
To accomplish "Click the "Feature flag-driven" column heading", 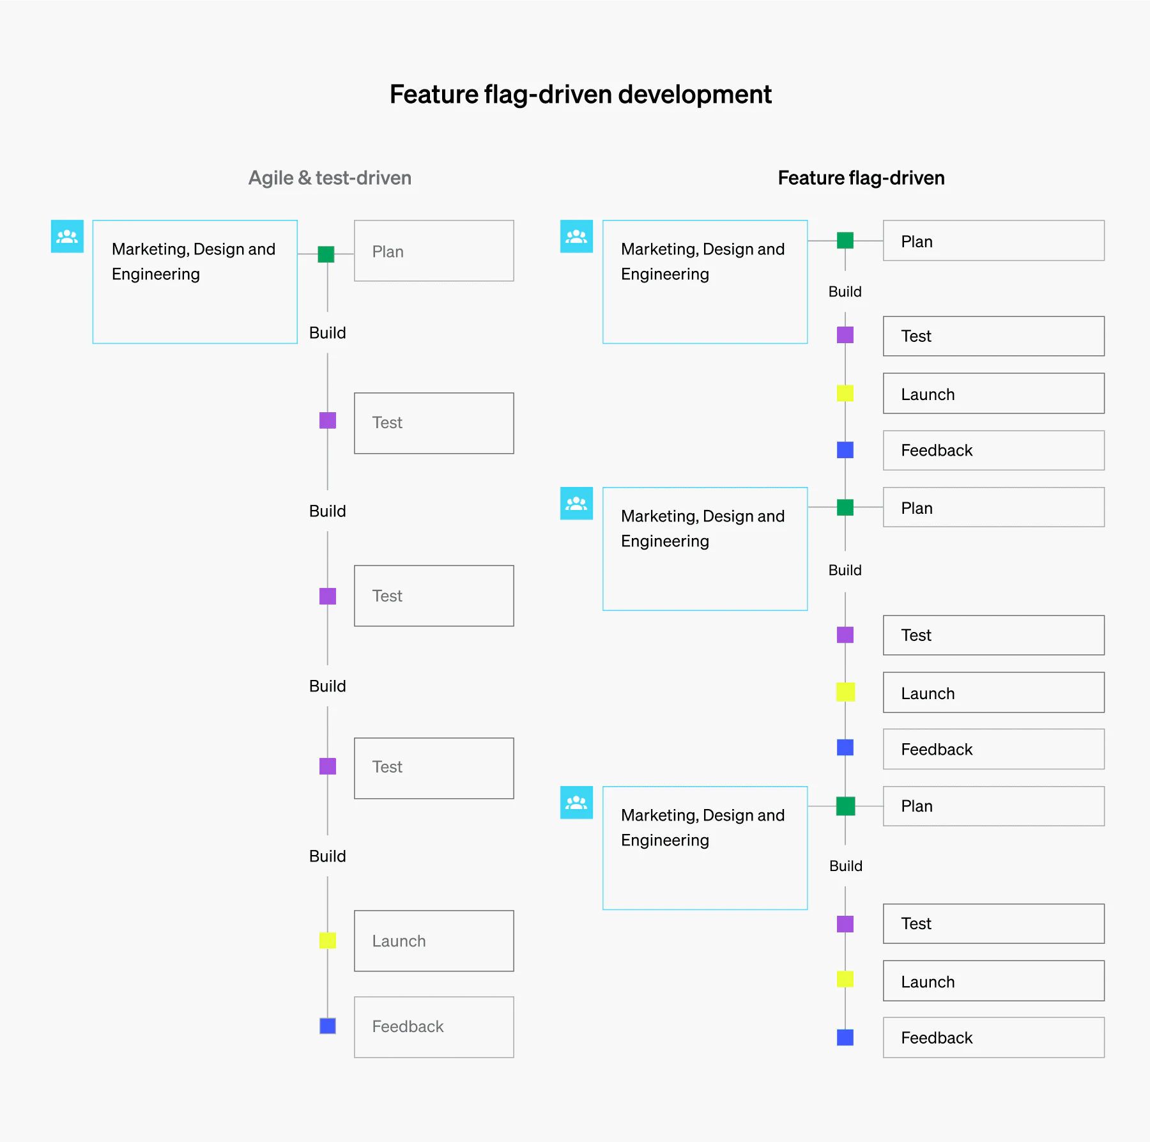I will tap(861, 178).
